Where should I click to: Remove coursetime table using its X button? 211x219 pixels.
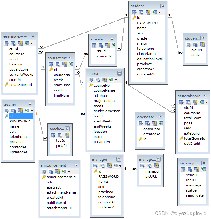(70, 58)
